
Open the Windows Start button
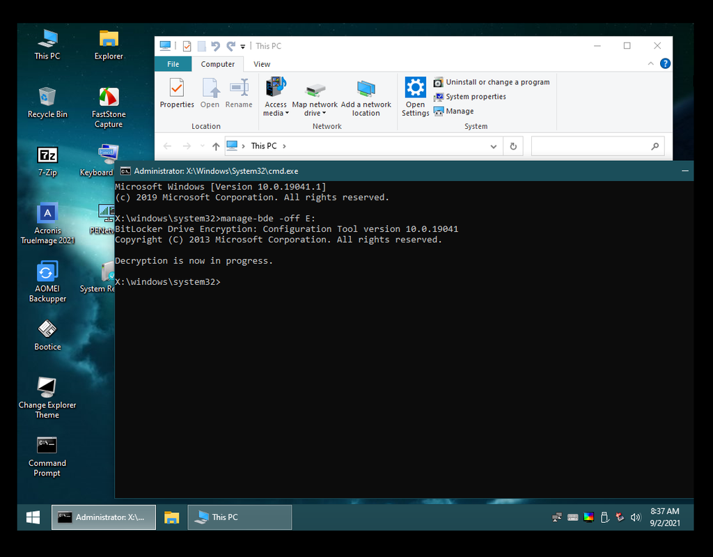tap(33, 517)
